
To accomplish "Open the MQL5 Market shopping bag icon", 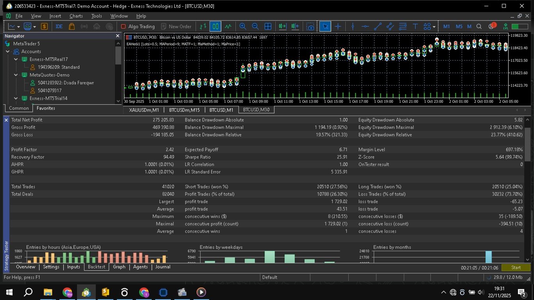I will (72, 27).
